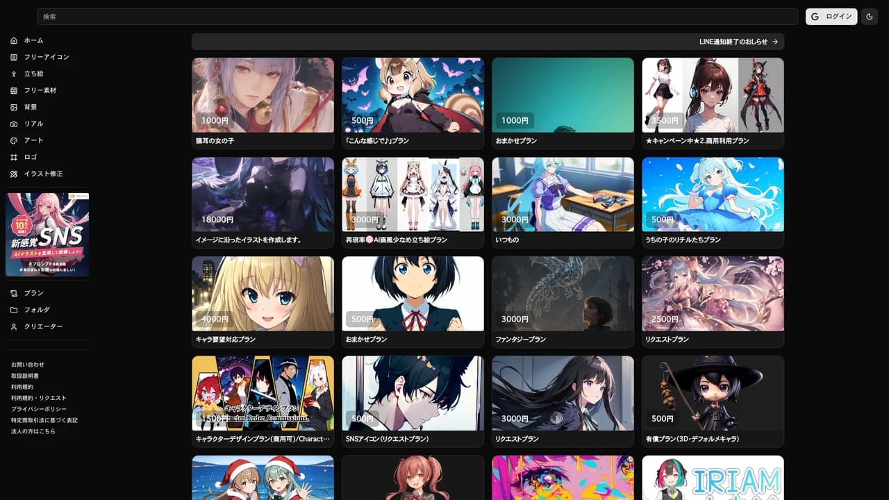Screen dimensions: 889x500
Task: Open the キャラ要望対応プラン card
Action: tap(263, 302)
